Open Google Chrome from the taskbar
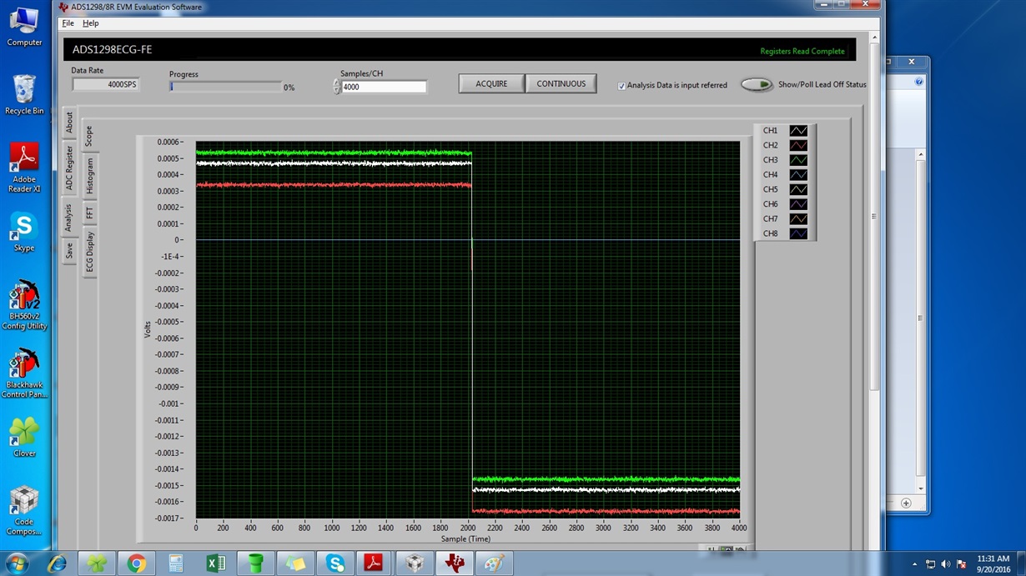 137,564
